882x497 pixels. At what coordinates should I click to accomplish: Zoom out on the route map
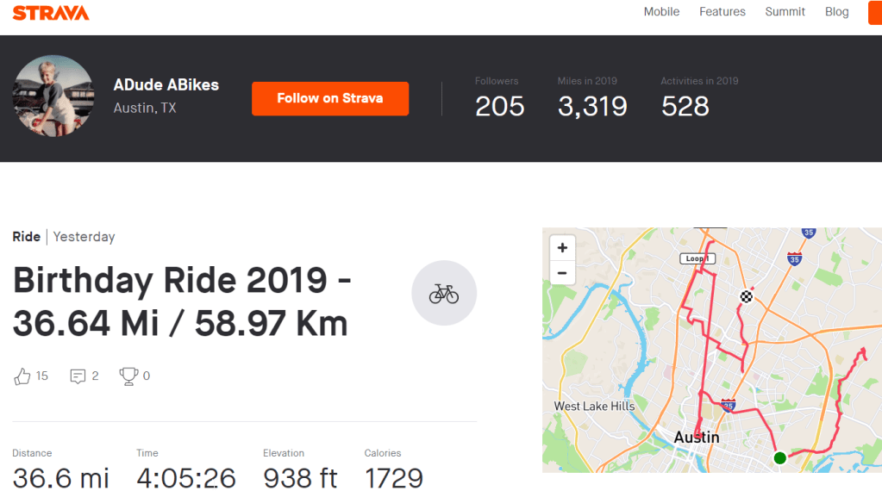pos(562,274)
